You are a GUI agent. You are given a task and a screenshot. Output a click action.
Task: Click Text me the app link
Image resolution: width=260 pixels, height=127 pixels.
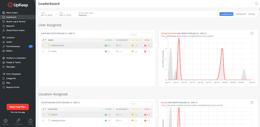pyautogui.click(x=17, y=112)
